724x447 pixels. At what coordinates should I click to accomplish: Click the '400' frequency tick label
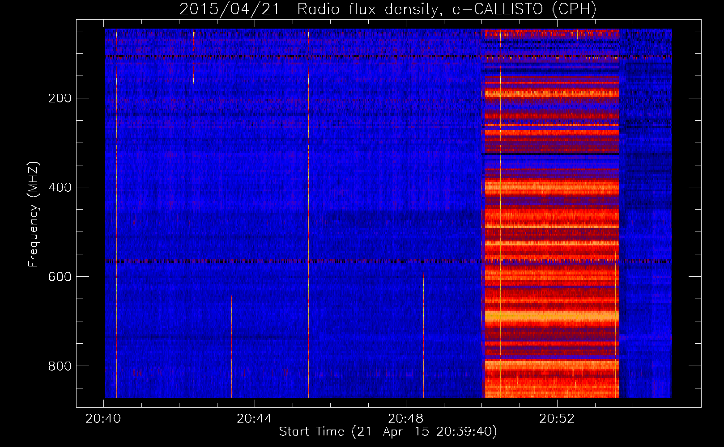(x=60, y=187)
